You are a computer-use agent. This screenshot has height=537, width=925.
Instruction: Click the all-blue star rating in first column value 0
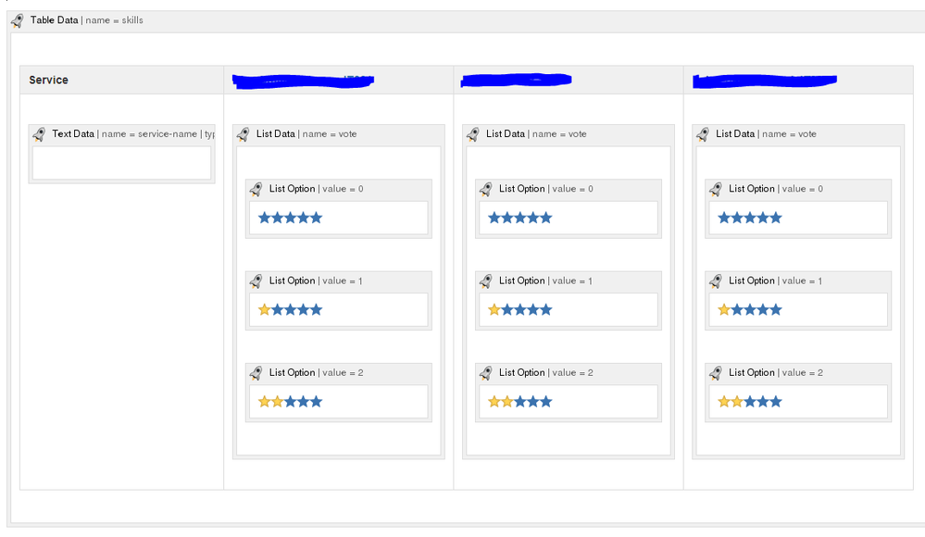[290, 218]
